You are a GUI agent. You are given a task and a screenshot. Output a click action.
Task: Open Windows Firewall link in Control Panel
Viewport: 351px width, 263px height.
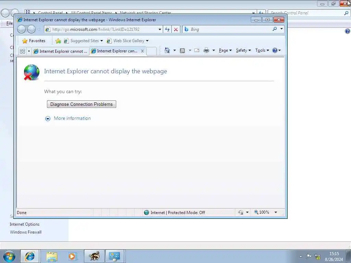point(25,232)
